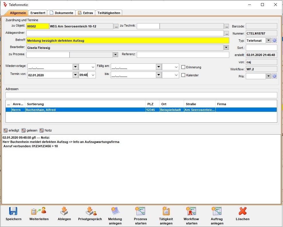
Task: Click the Weiterleiten icon
Action: 39,212
